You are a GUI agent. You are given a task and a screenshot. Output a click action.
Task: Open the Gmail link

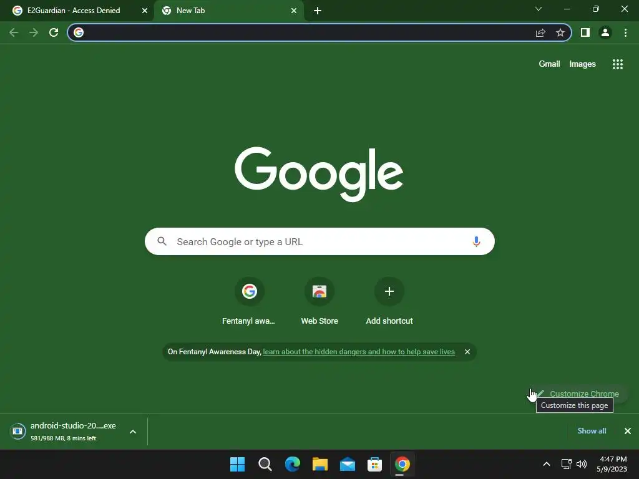549,64
